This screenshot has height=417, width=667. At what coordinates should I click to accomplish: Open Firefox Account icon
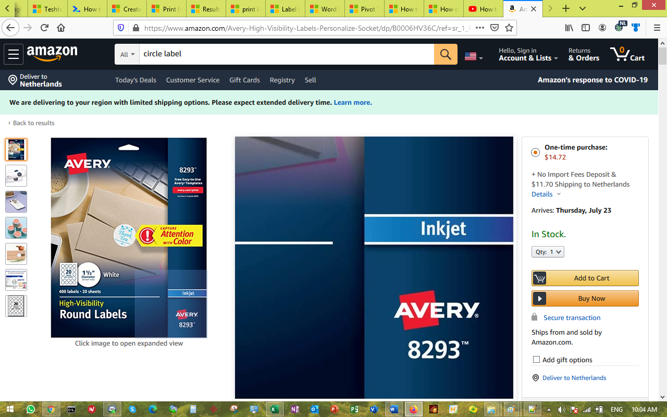coord(602,28)
